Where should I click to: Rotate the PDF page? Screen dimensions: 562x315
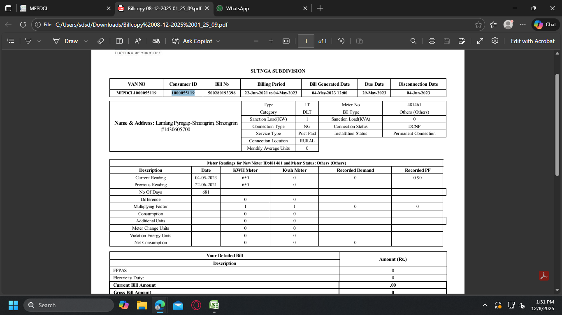point(341,41)
